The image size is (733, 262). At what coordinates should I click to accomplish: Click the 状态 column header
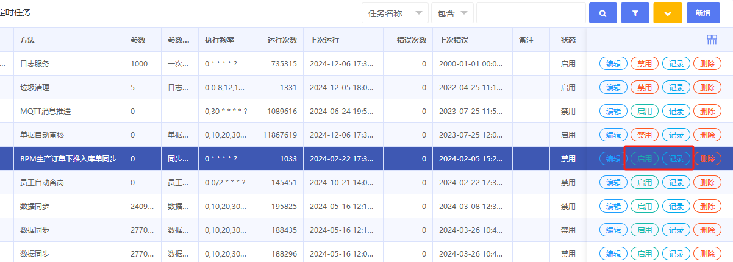(x=568, y=40)
